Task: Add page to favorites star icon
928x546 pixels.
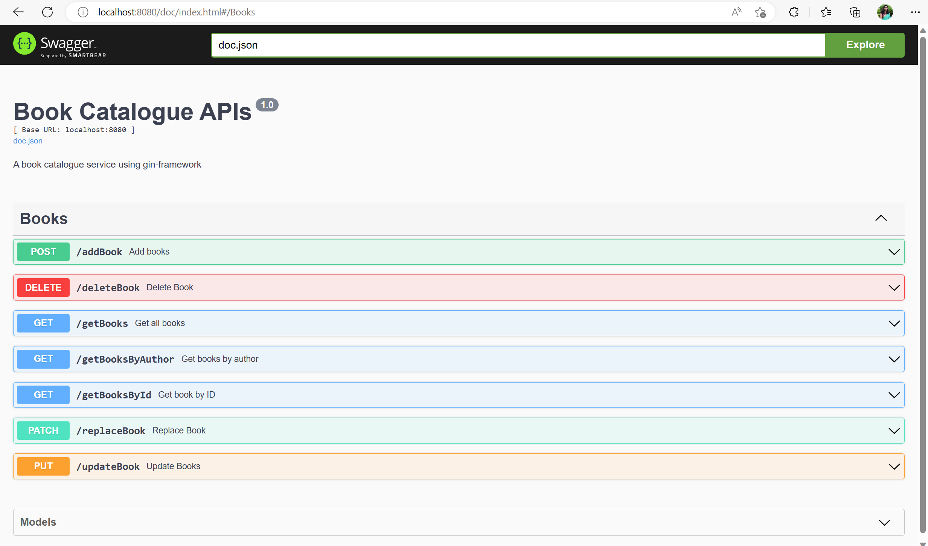Action: pos(760,12)
